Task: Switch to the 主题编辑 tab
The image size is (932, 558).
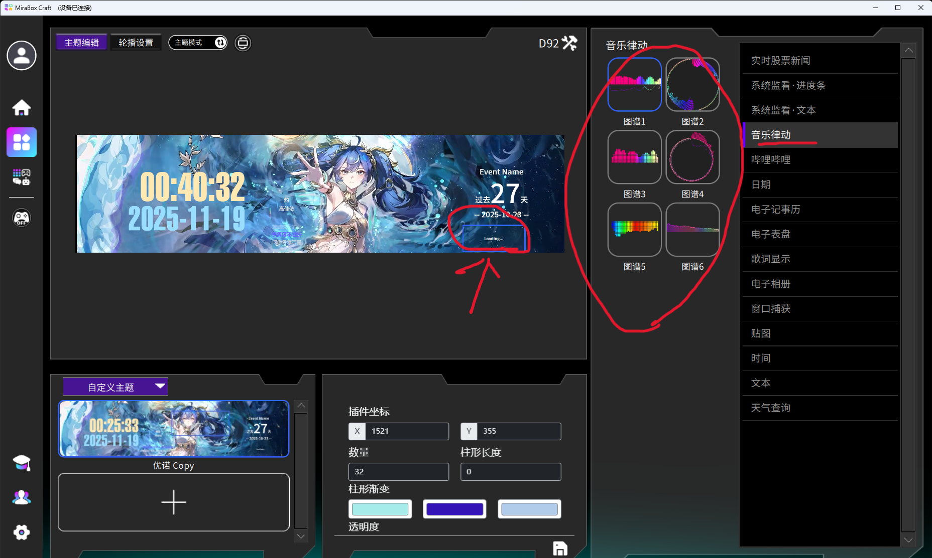Action: tap(82, 43)
